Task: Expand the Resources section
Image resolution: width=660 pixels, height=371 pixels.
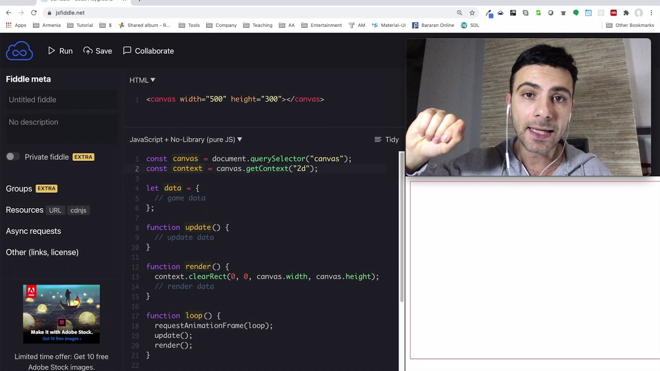Action: point(25,210)
